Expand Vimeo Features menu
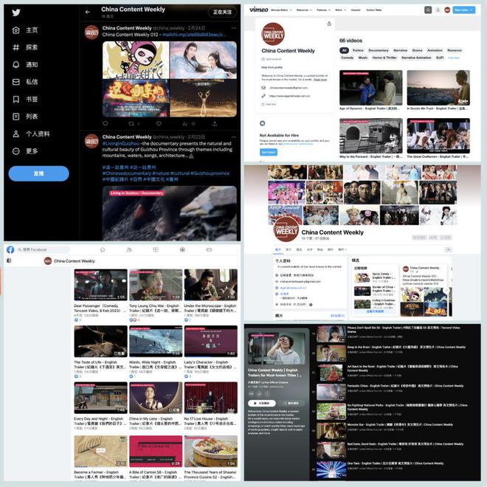The width and height of the screenshot is (487, 487). (323, 10)
